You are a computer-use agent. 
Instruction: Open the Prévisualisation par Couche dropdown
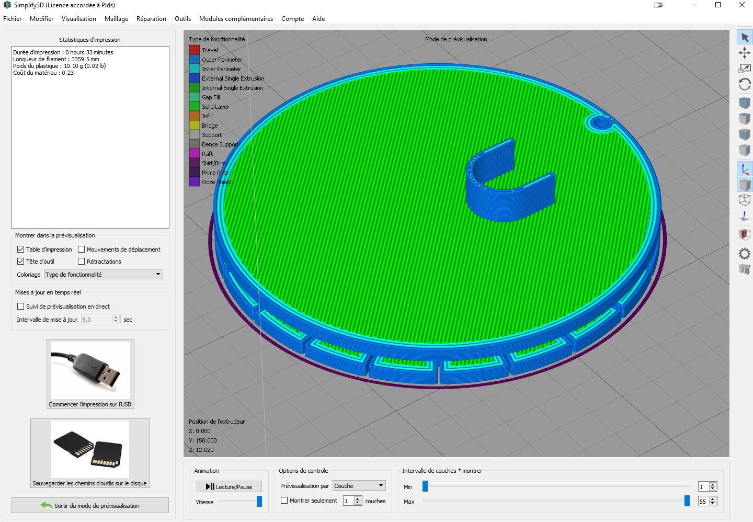(359, 486)
